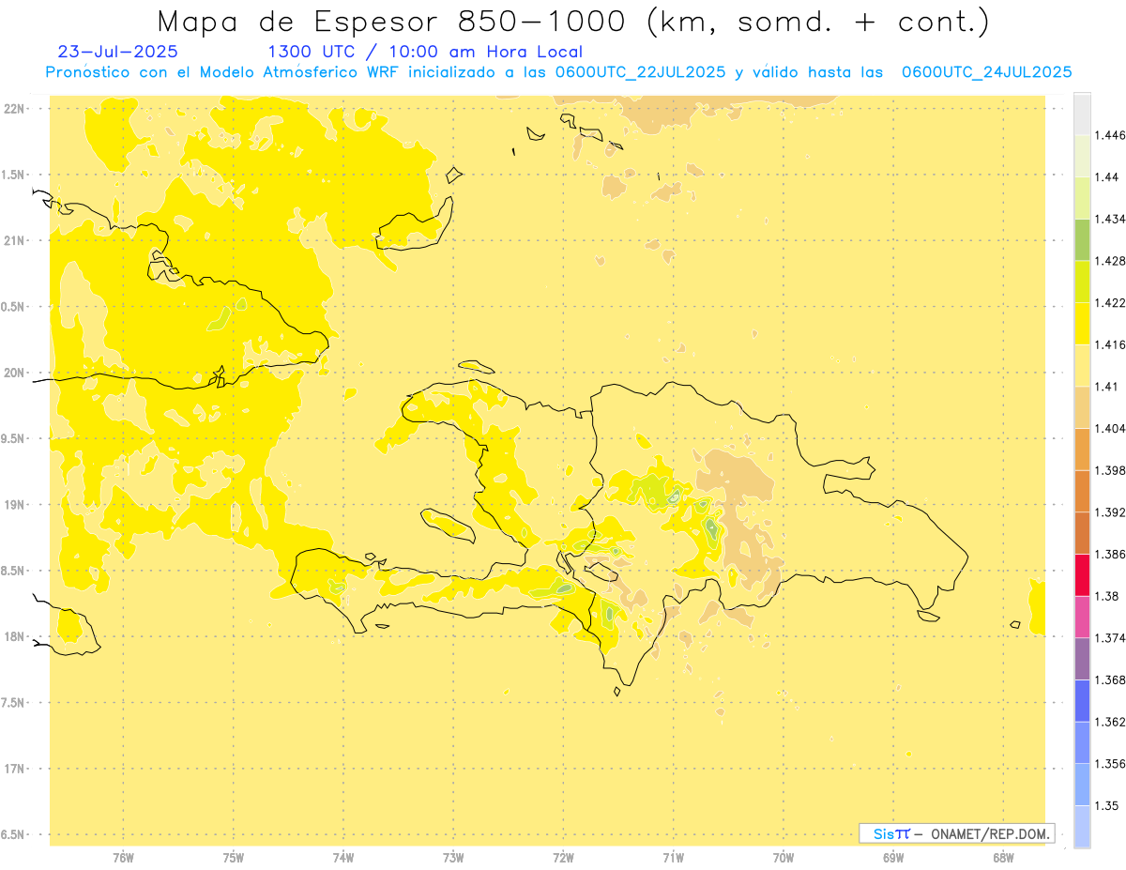Click the pink color scale segment above 1.374
Image resolution: width=1126 pixels, height=870 pixels.
coord(1082,617)
